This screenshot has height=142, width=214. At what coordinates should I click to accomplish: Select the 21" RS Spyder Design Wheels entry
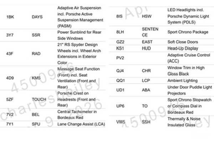point(79,54)
